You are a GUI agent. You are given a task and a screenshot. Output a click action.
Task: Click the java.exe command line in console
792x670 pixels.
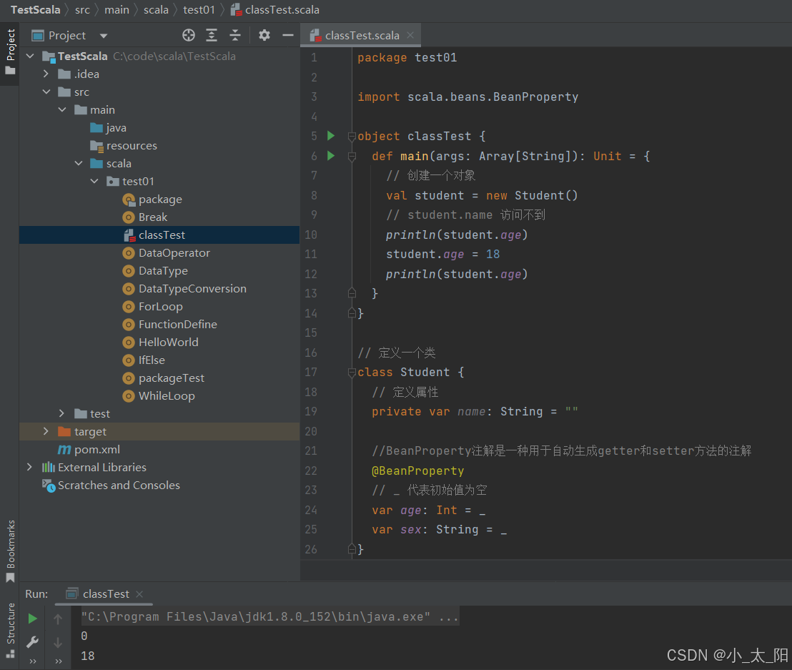270,616
